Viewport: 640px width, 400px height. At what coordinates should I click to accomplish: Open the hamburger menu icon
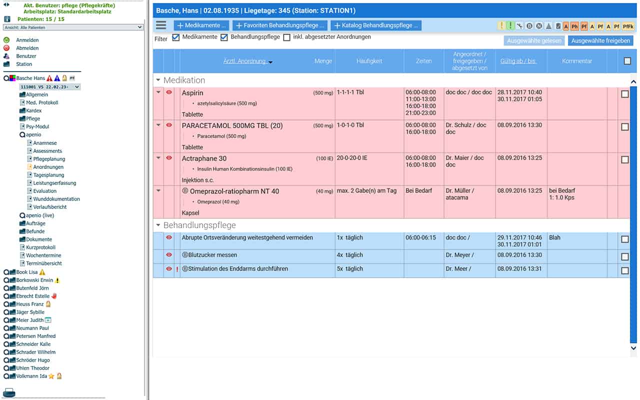pos(161,25)
